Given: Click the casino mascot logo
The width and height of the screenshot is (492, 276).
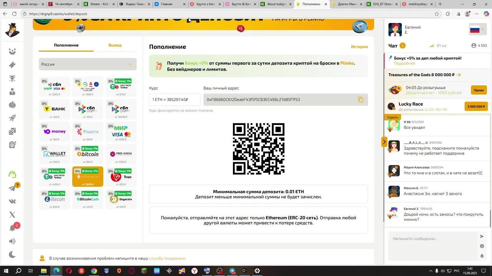Looking at the screenshot, I should coord(12,30).
